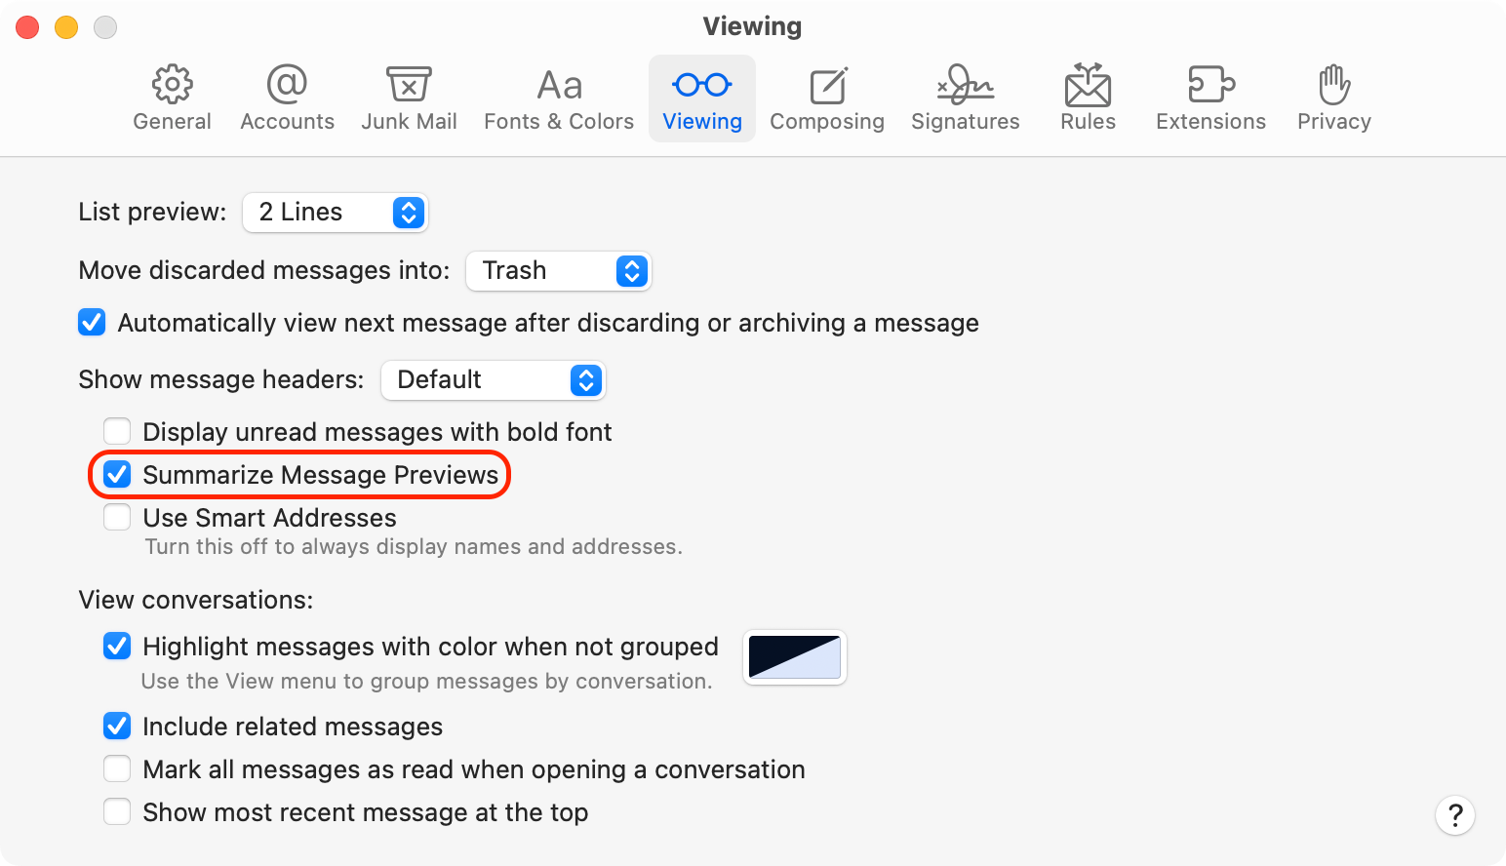This screenshot has width=1506, height=866.
Task: Open the Move discarded messages Trash dropdown
Action: [558, 271]
